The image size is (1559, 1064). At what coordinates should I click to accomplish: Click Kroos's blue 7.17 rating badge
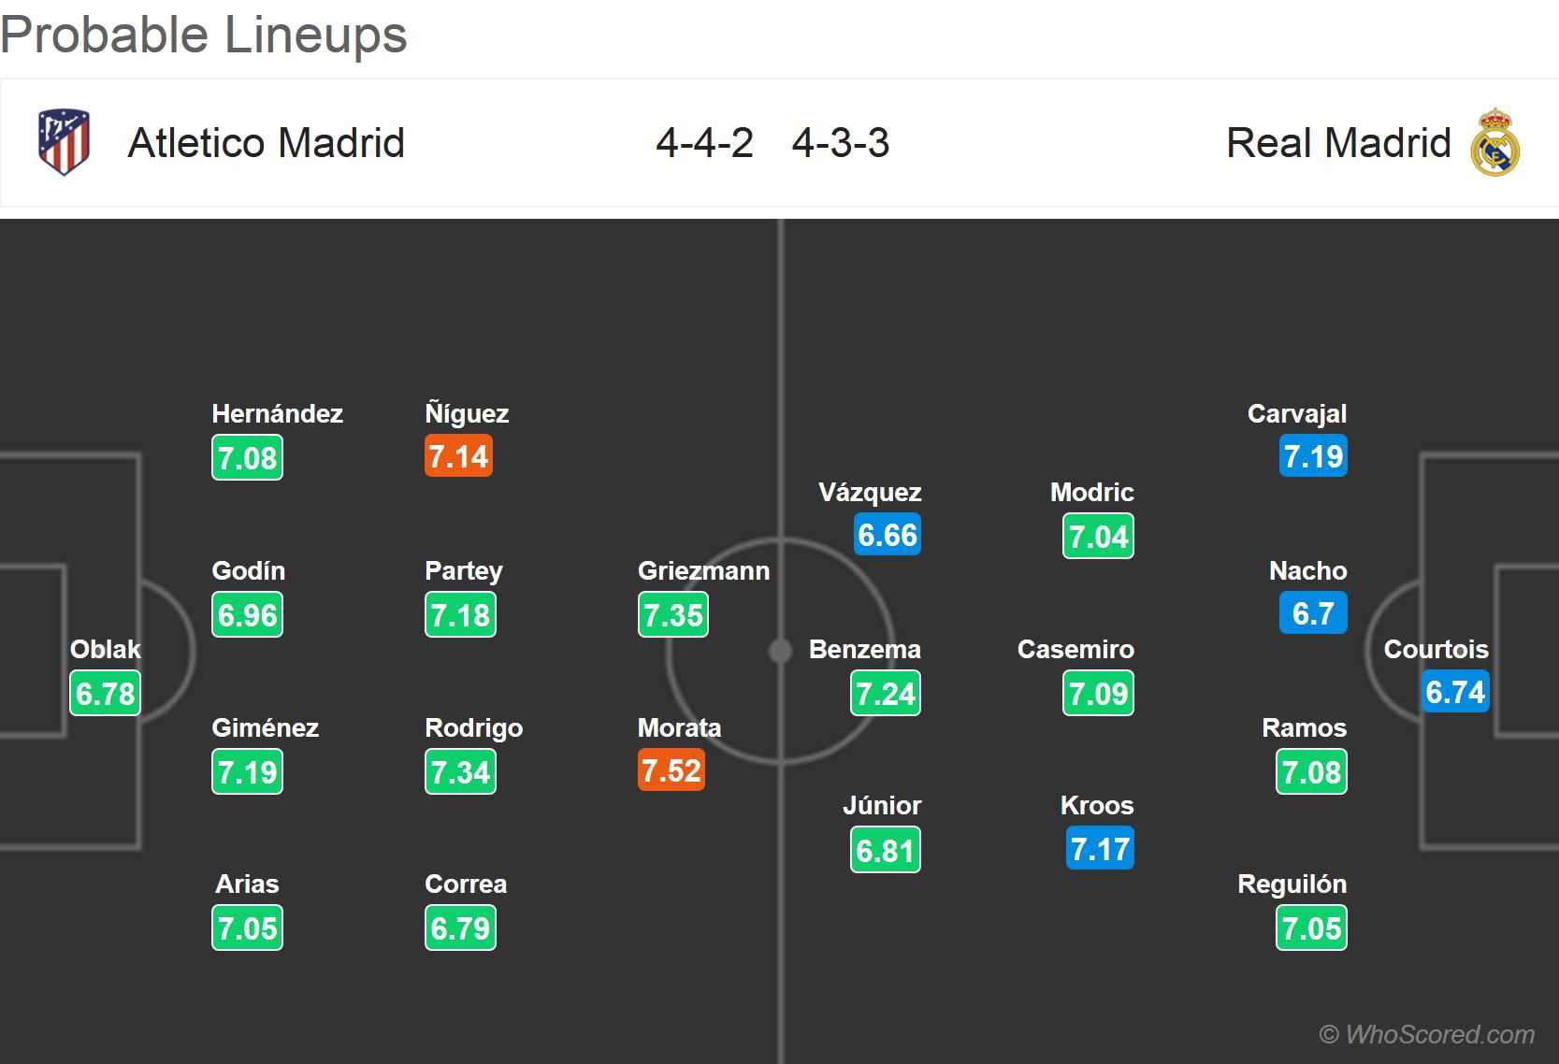pyautogui.click(x=1100, y=849)
